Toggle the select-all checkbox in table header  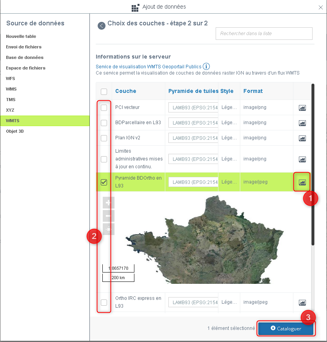[104, 92]
